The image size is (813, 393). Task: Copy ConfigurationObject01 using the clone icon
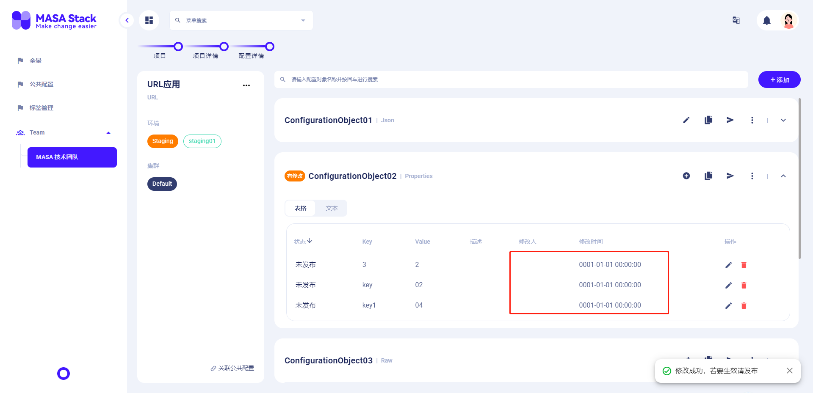pyautogui.click(x=708, y=120)
